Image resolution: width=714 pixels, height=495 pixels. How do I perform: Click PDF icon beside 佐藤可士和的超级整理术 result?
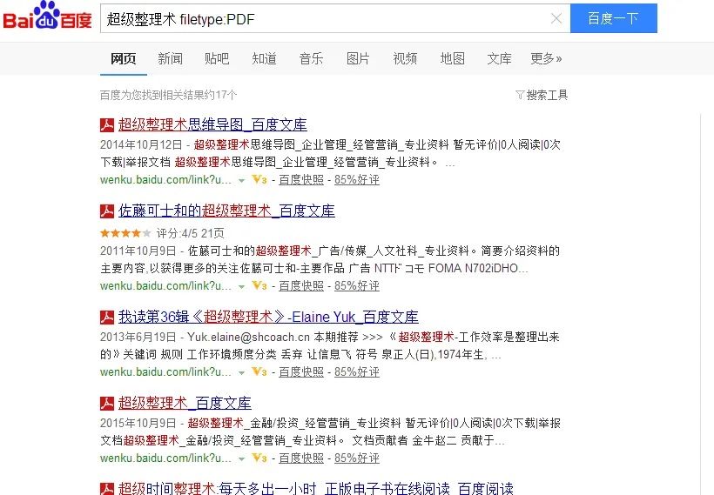(107, 211)
